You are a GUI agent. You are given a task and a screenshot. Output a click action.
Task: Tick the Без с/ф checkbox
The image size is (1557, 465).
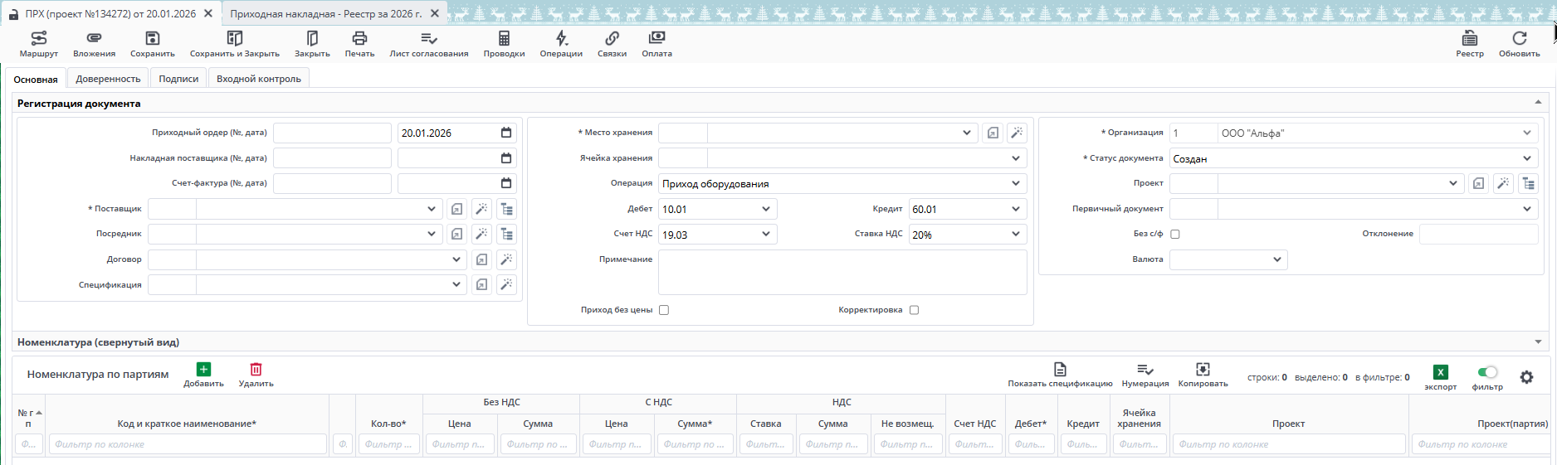point(1175,235)
